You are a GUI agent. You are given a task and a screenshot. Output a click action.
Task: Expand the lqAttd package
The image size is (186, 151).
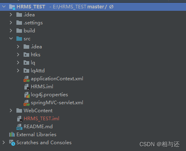(x=18, y=71)
